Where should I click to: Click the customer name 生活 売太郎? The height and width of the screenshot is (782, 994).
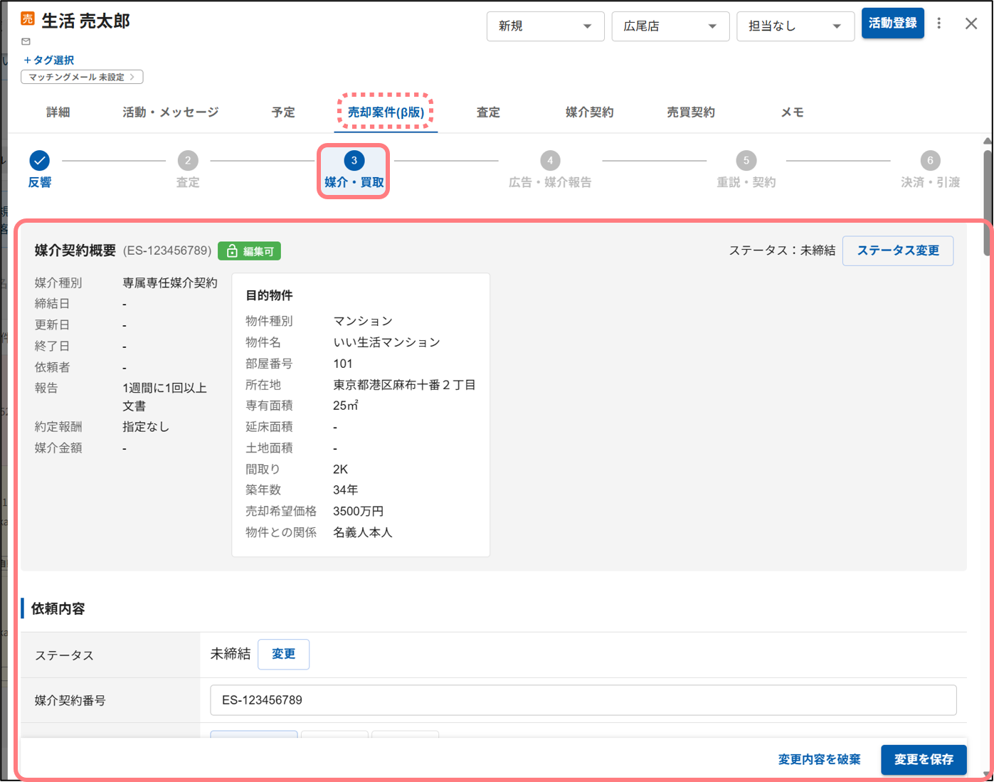pos(86,21)
